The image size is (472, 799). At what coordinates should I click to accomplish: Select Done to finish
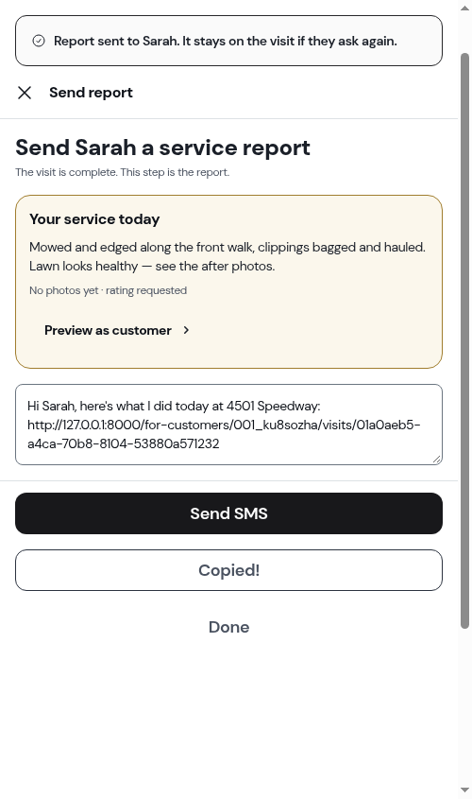[x=228, y=627]
